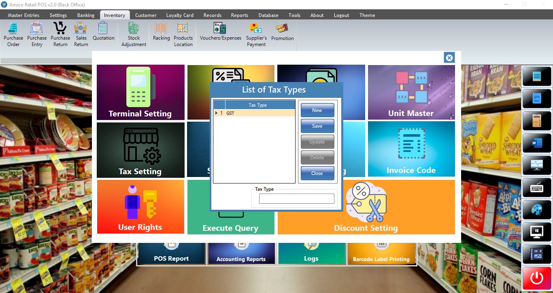Switch to the Reports menu tab
This screenshot has height=293, width=553.
point(239,15)
